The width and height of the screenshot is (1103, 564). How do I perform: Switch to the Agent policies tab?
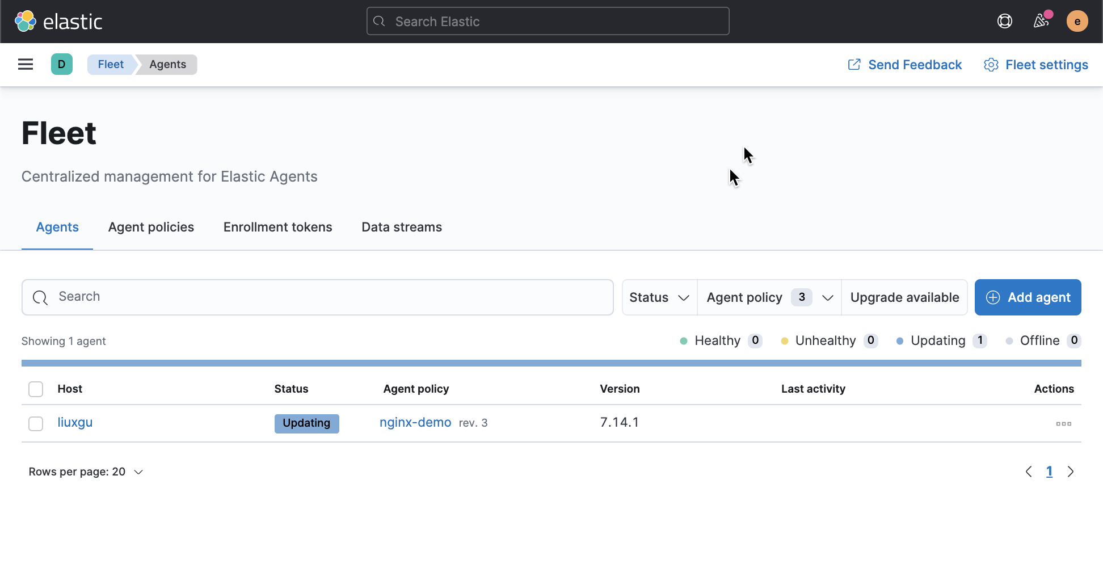(151, 227)
